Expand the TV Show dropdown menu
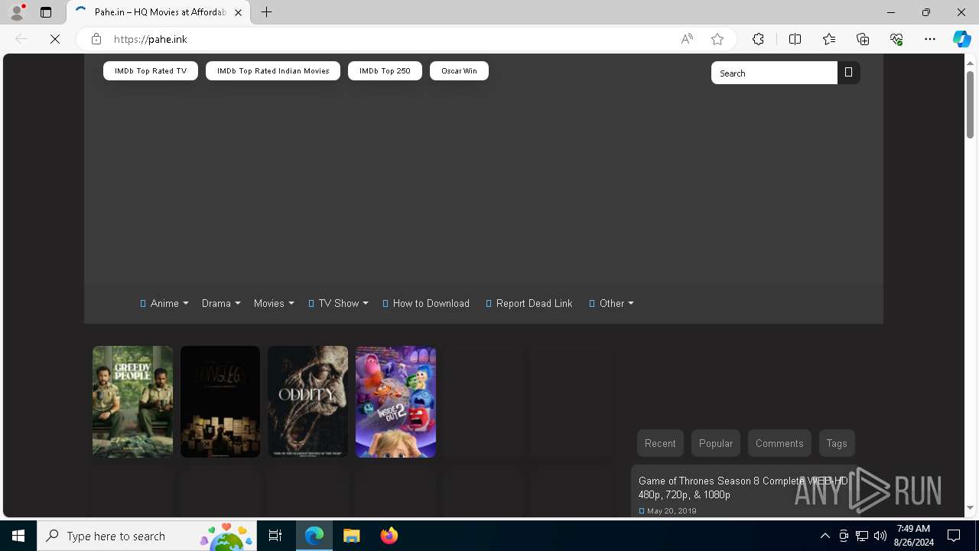 pos(338,303)
